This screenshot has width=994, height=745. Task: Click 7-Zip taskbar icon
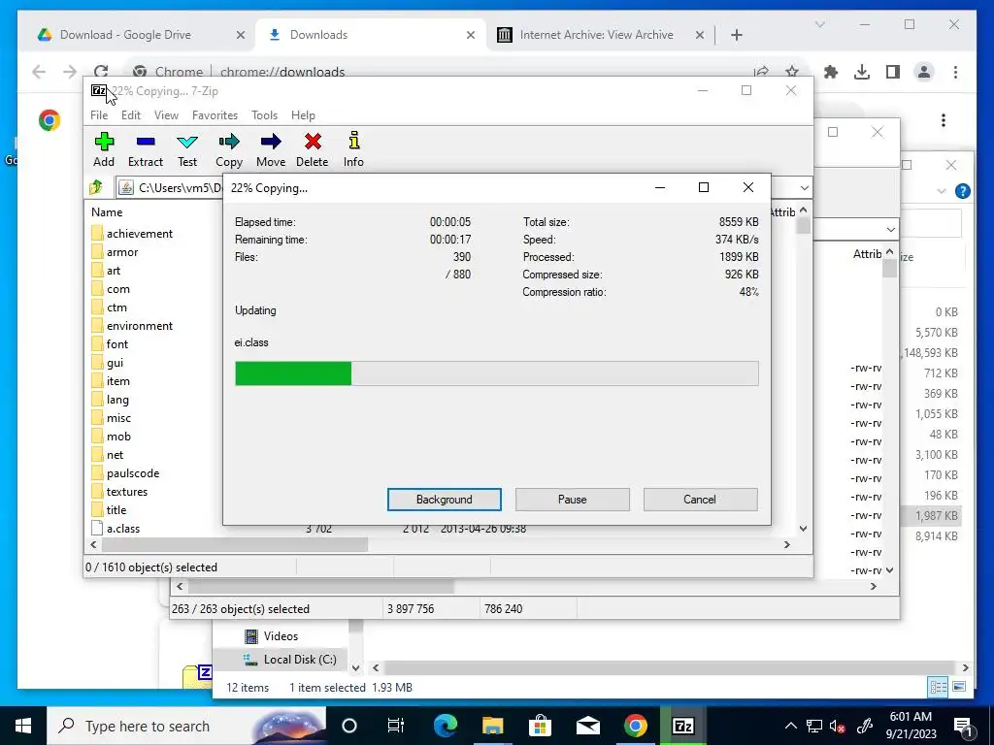(x=682, y=726)
